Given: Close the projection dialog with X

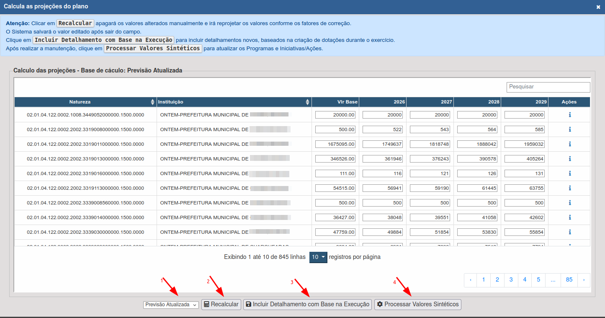Looking at the screenshot, I should coord(598,7).
